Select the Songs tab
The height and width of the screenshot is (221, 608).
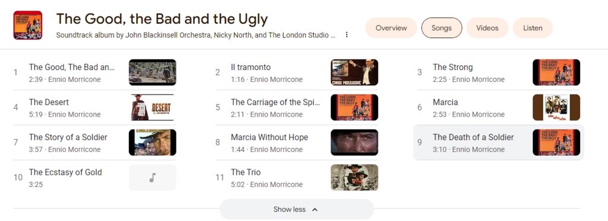(x=442, y=28)
